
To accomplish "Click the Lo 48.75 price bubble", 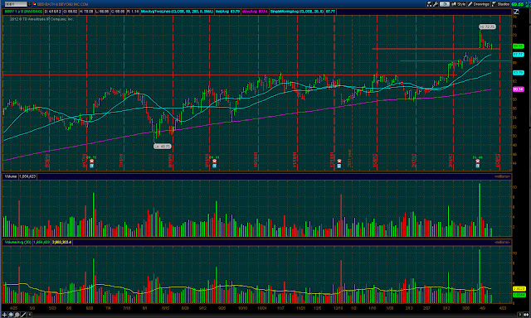I will (x=163, y=147).
